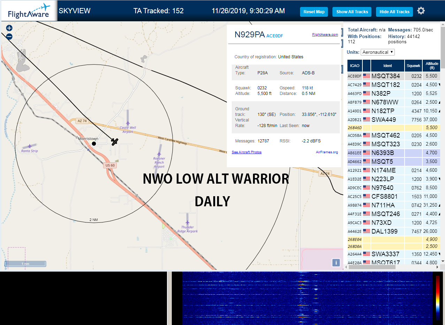The height and width of the screenshot is (325, 445).
Task: Select the CFS8801 aircraft row
Action: pyautogui.click(x=394, y=196)
